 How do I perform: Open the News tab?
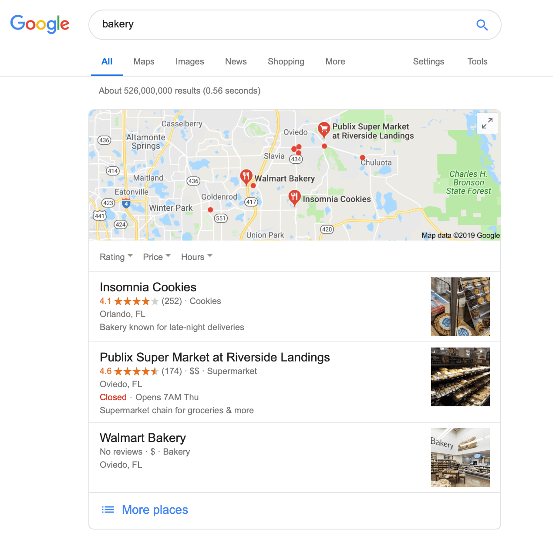point(236,61)
